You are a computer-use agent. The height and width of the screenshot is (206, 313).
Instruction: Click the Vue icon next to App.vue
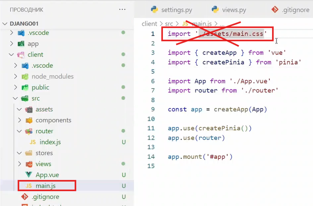[x=29, y=175]
